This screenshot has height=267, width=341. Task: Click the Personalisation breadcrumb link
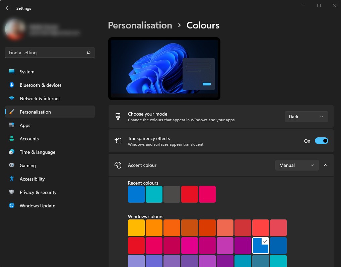[140, 25]
